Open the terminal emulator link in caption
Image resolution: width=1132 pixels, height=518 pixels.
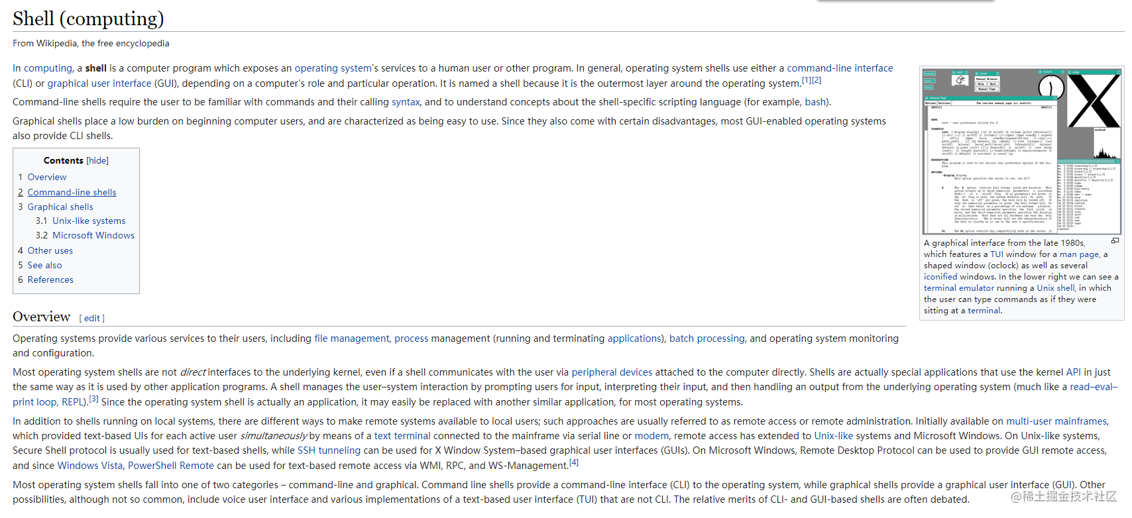[x=959, y=288]
